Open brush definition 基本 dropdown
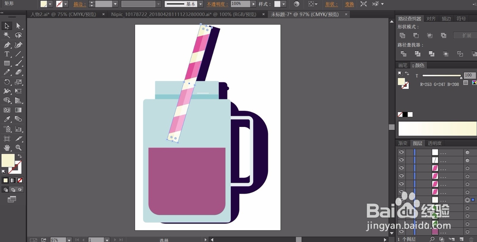477x242 pixels. 200,4
